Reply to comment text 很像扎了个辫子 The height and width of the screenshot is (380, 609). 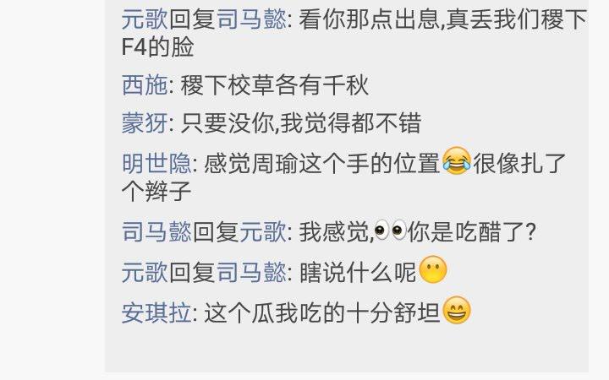pos(519,163)
